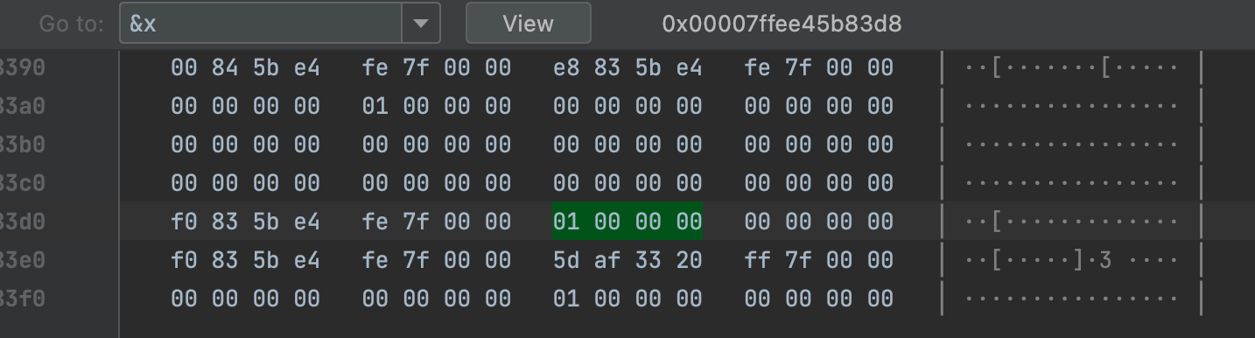
Task: Click ASCII column of row 83e0
Action: point(1071,260)
